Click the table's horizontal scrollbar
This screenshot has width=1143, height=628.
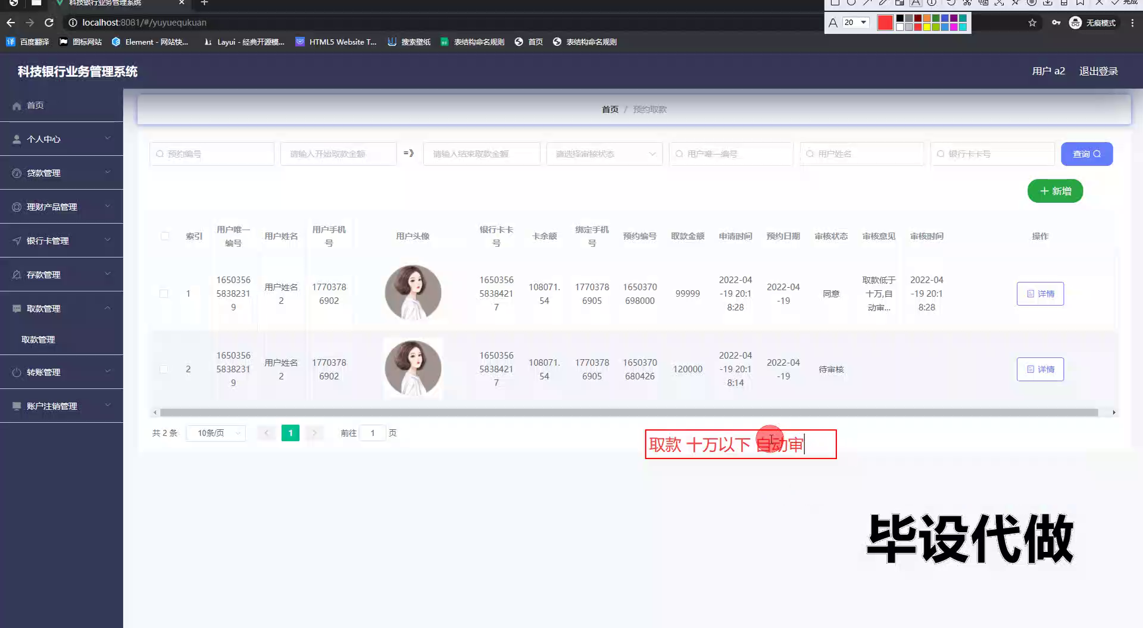[629, 412]
